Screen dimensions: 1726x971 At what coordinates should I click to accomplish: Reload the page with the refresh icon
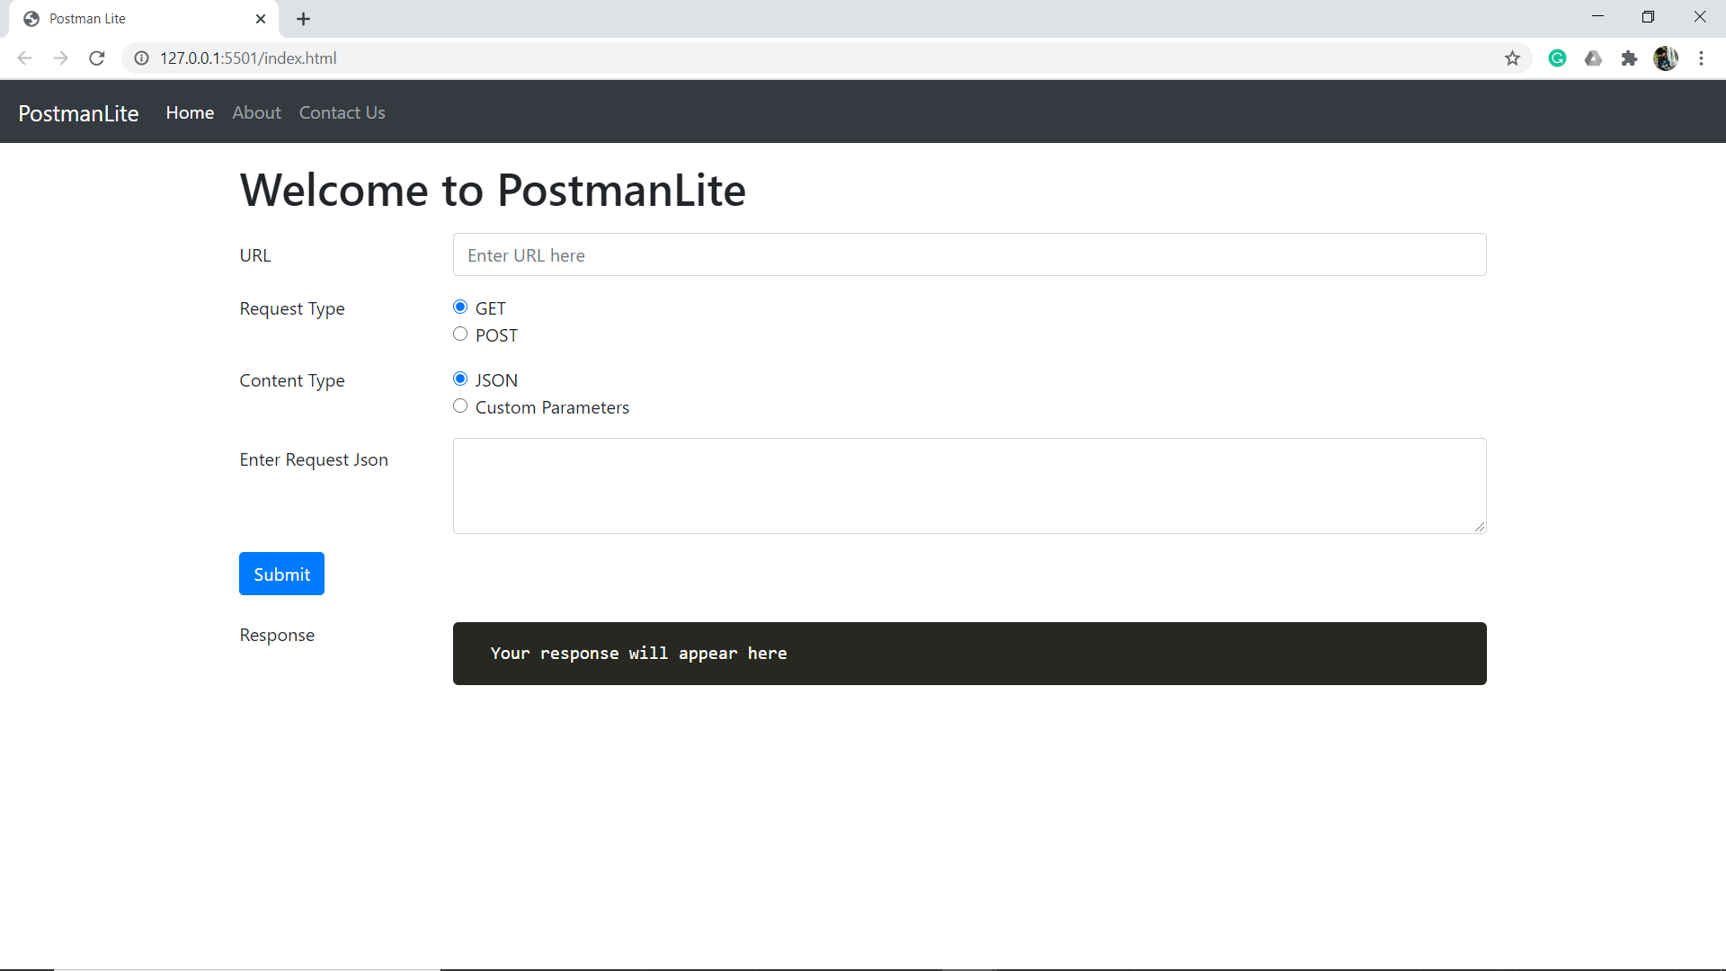[97, 58]
